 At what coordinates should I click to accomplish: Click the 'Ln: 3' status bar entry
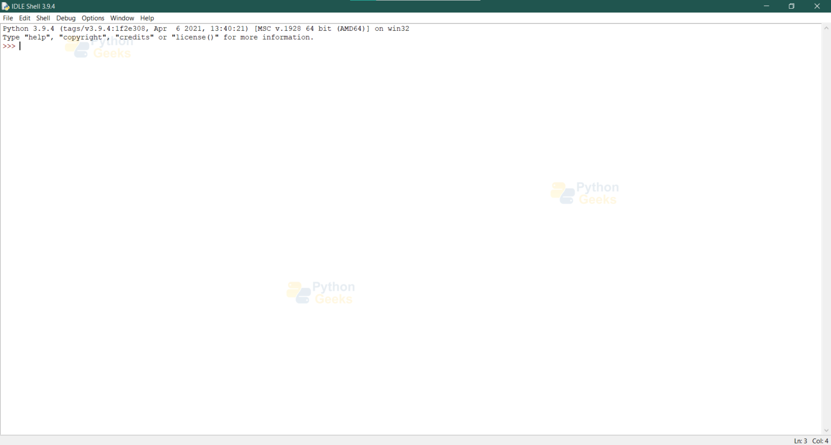click(x=800, y=441)
